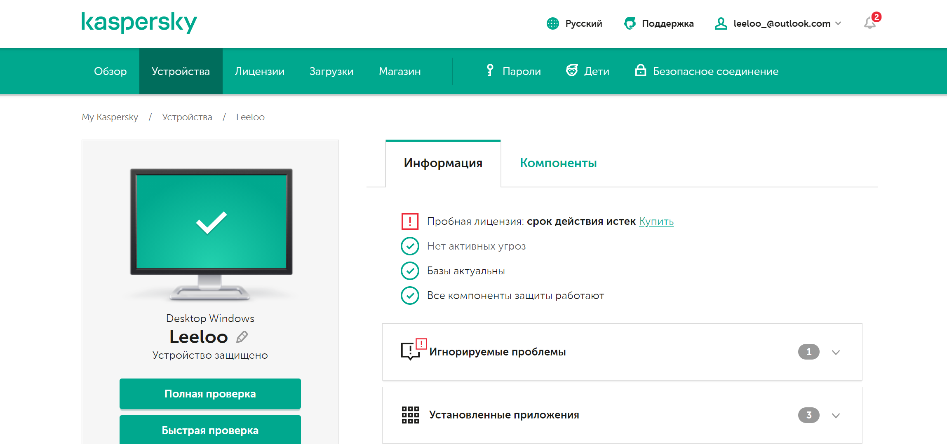This screenshot has width=947, height=444.
Task: Switch to the Информация tab
Action: pyautogui.click(x=443, y=163)
